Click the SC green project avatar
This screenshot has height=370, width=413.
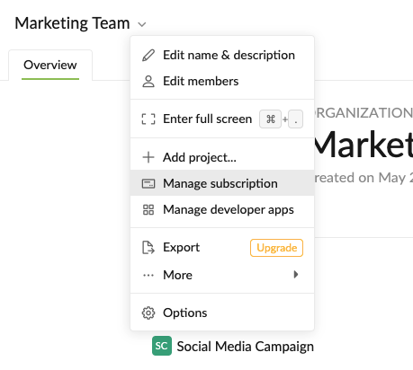162,346
